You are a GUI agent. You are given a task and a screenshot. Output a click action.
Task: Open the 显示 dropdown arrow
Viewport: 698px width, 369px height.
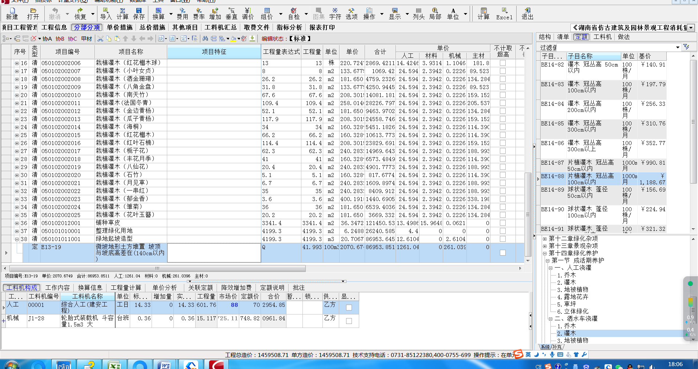pyautogui.click(x=407, y=14)
